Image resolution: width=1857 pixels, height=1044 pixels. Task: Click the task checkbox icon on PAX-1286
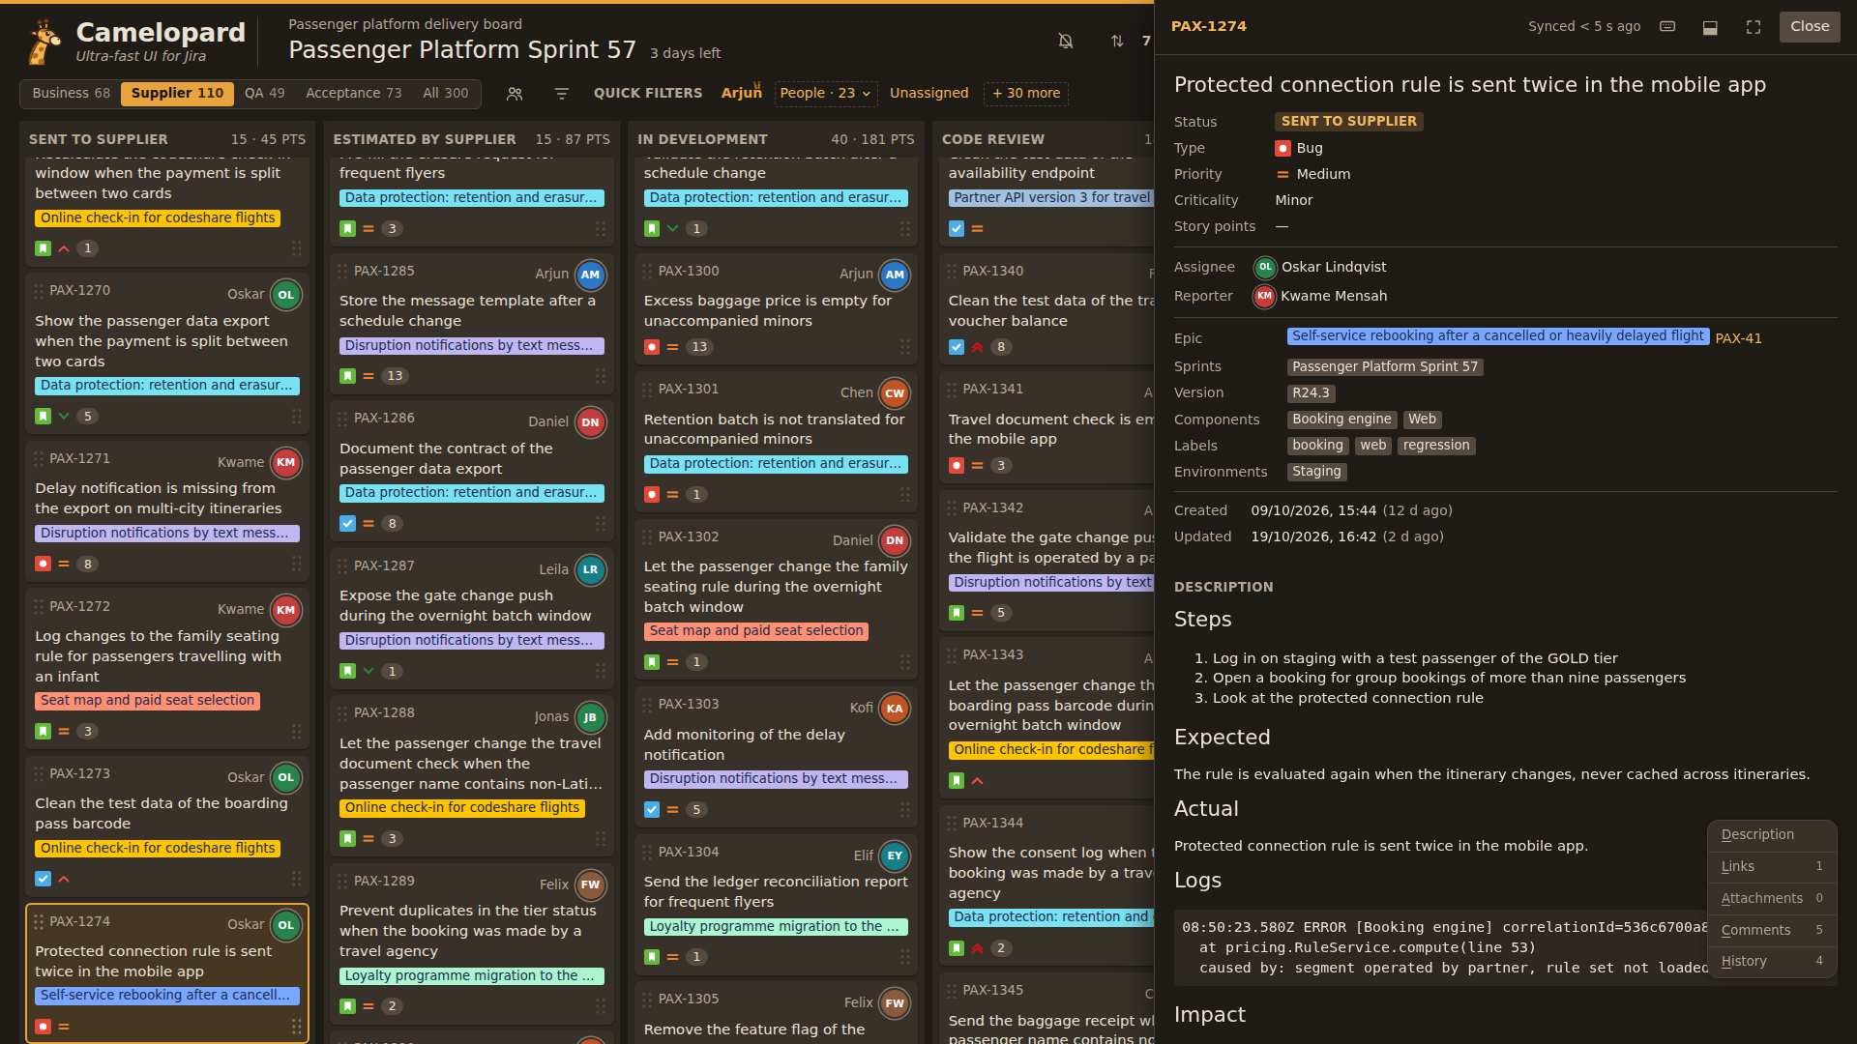coord(348,524)
